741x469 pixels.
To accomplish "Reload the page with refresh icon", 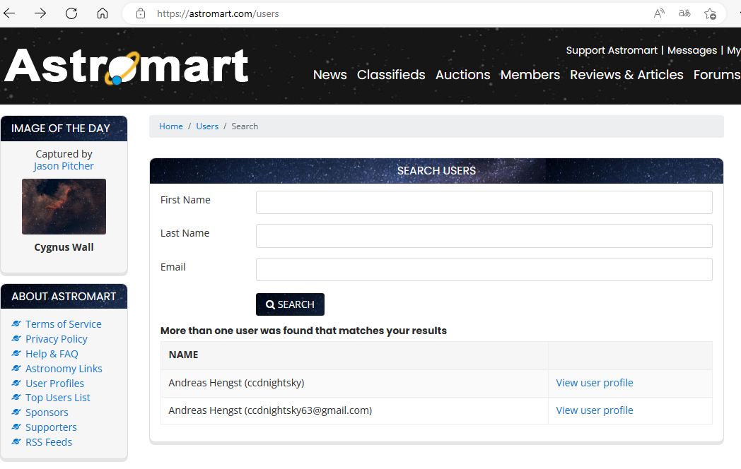I will pos(71,13).
